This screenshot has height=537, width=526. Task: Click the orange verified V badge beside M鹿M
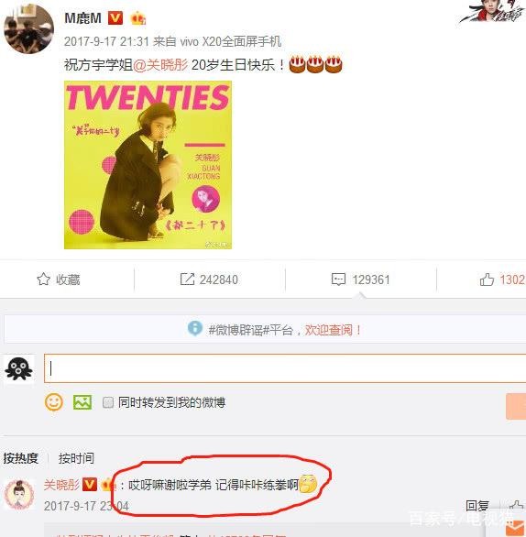[115, 17]
